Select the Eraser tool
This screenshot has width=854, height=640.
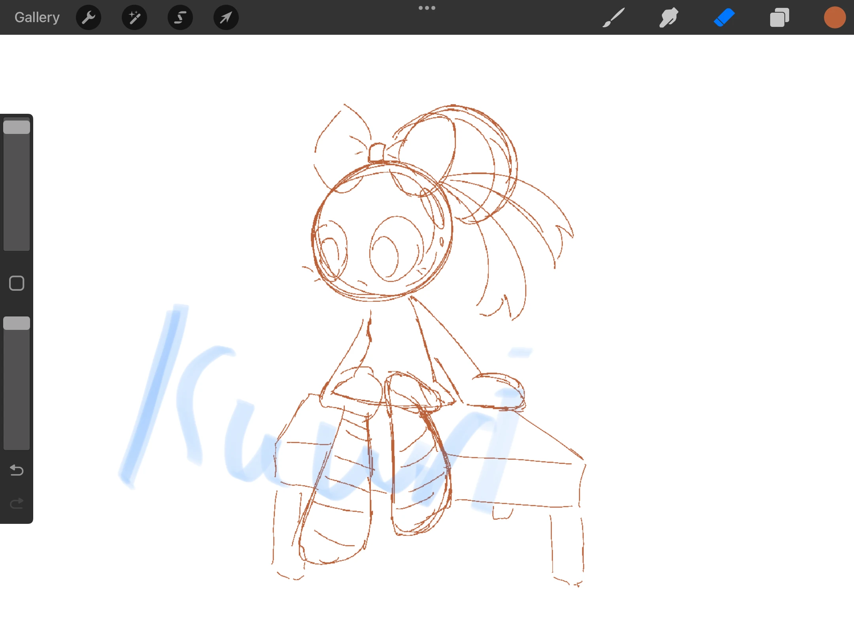coord(724,17)
